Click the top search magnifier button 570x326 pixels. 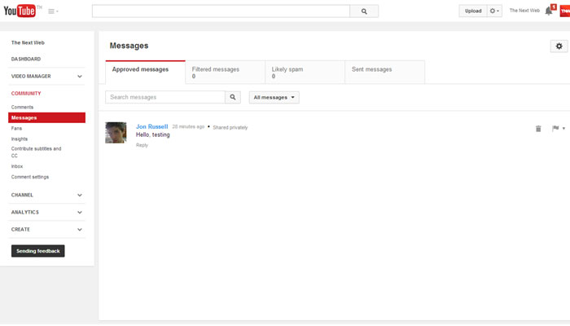point(364,11)
